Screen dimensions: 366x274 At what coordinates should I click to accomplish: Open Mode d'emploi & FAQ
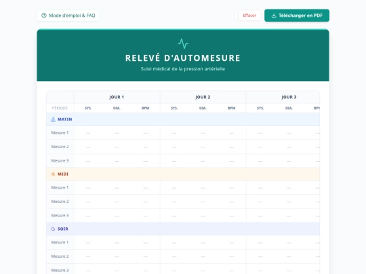(68, 16)
